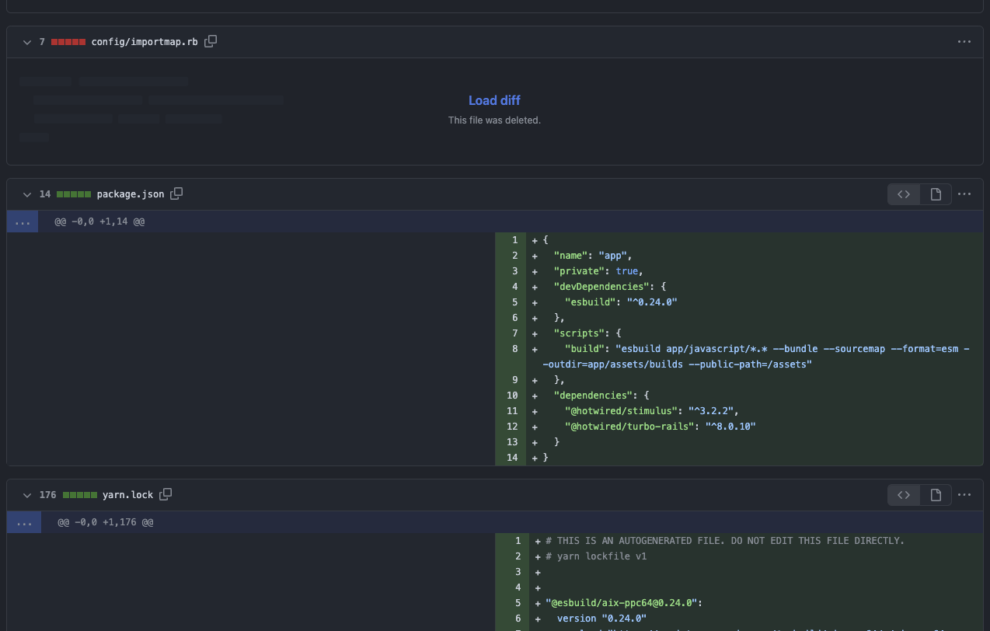
Task: Expand hidden lines in yarn.lock hunk
Action: 23,522
